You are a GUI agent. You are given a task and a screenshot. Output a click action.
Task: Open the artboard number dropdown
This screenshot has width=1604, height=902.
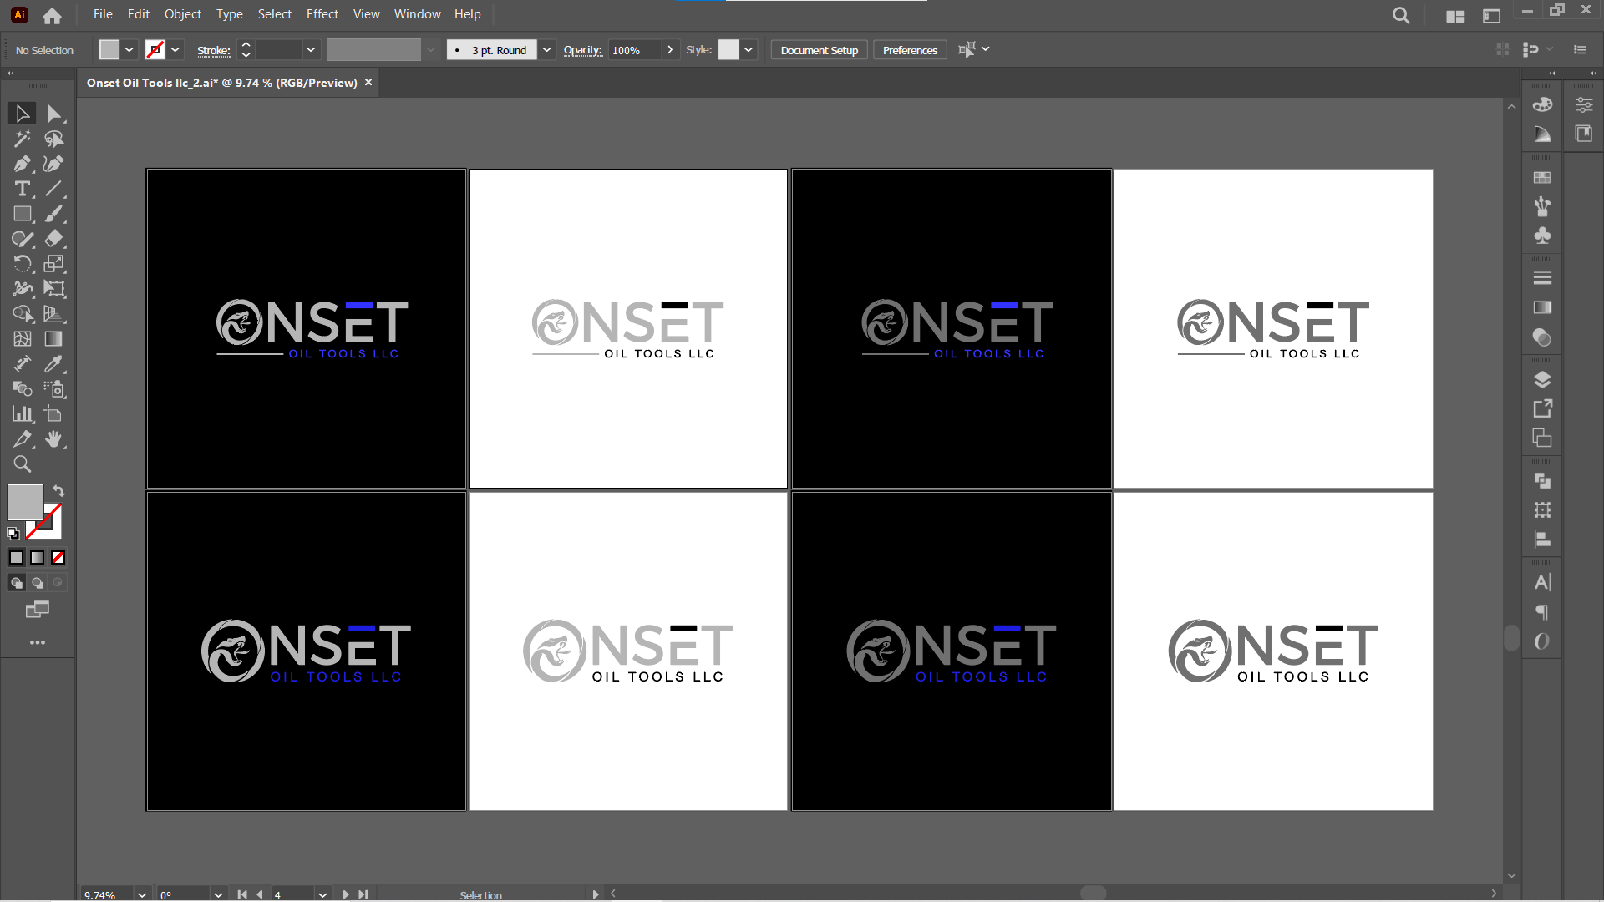point(322,894)
